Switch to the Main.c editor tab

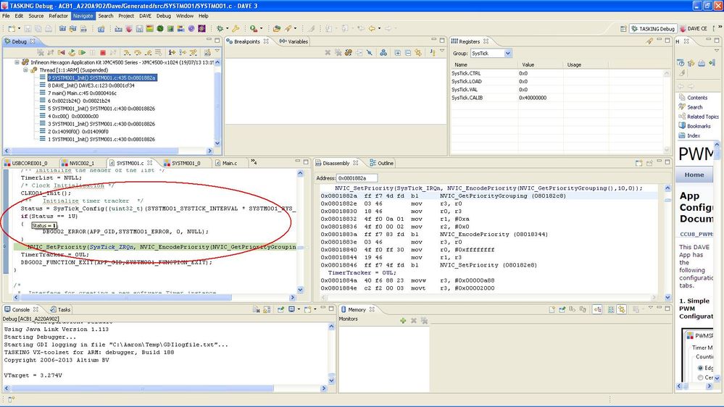click(x=226, y=163)
